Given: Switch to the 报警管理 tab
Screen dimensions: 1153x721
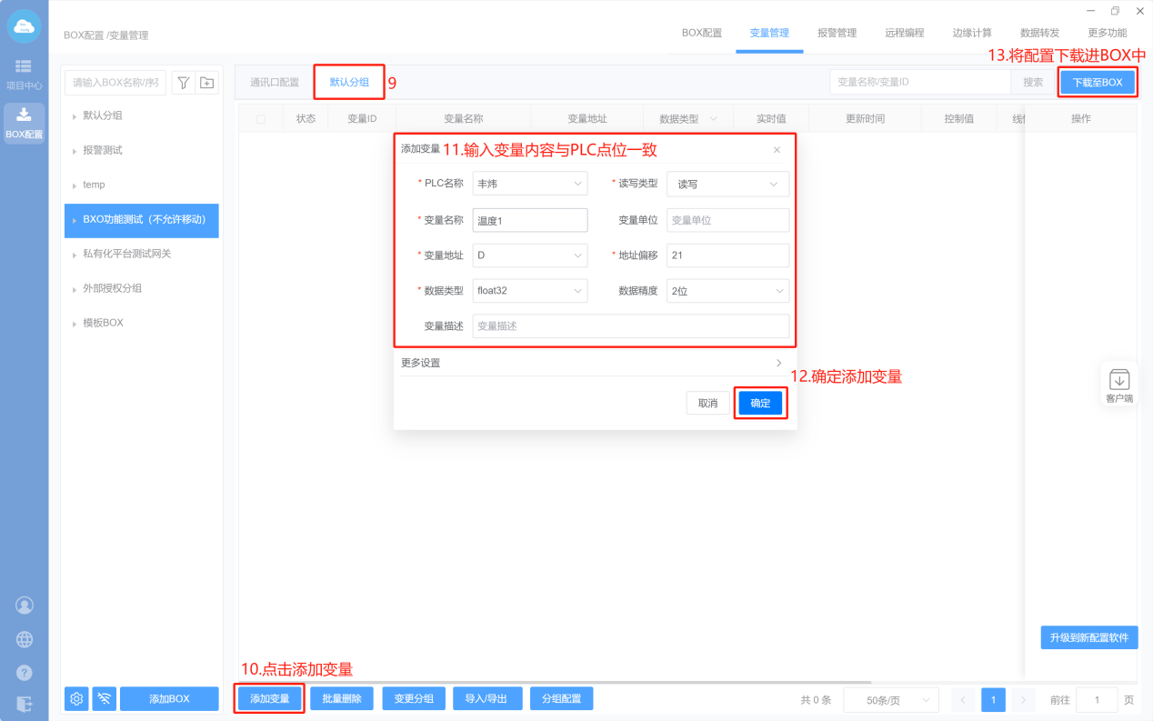Looking at the screenshot, I should tap(837, 33).
